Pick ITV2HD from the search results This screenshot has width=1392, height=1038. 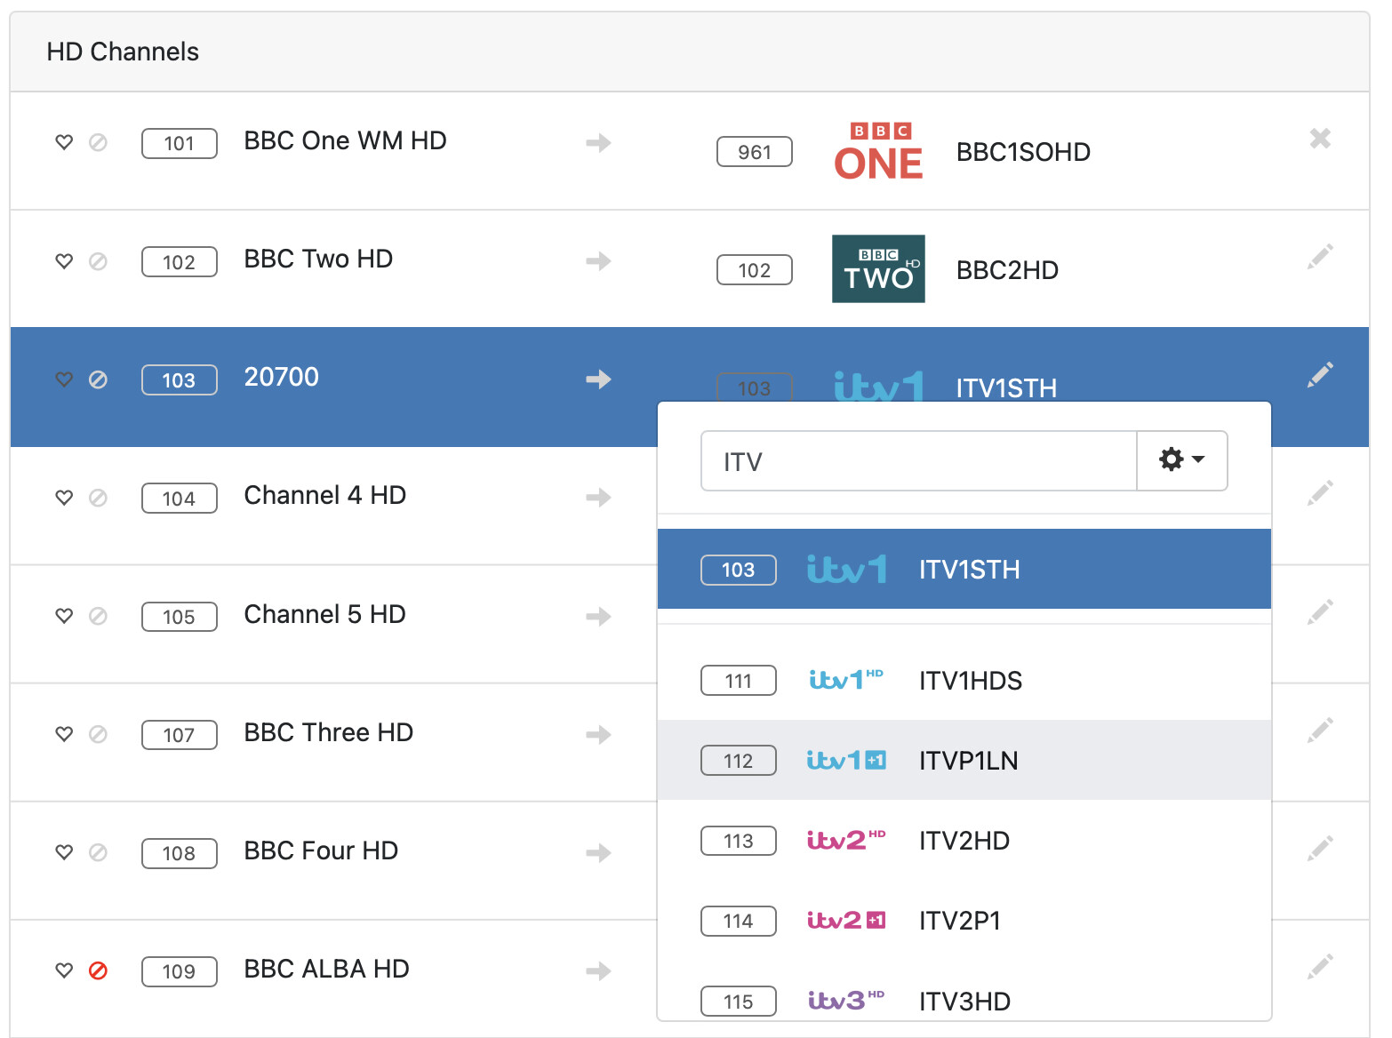point(964,841)
